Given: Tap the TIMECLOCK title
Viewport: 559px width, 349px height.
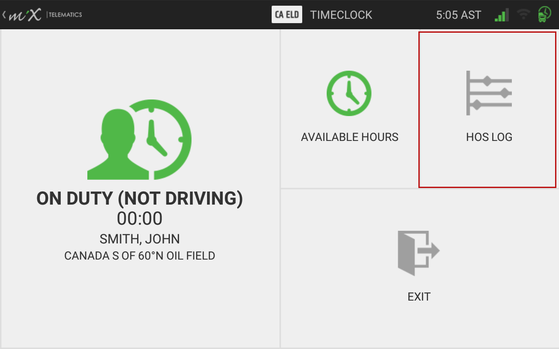Looking at the screenshot, I should click(x=341, y=15).
